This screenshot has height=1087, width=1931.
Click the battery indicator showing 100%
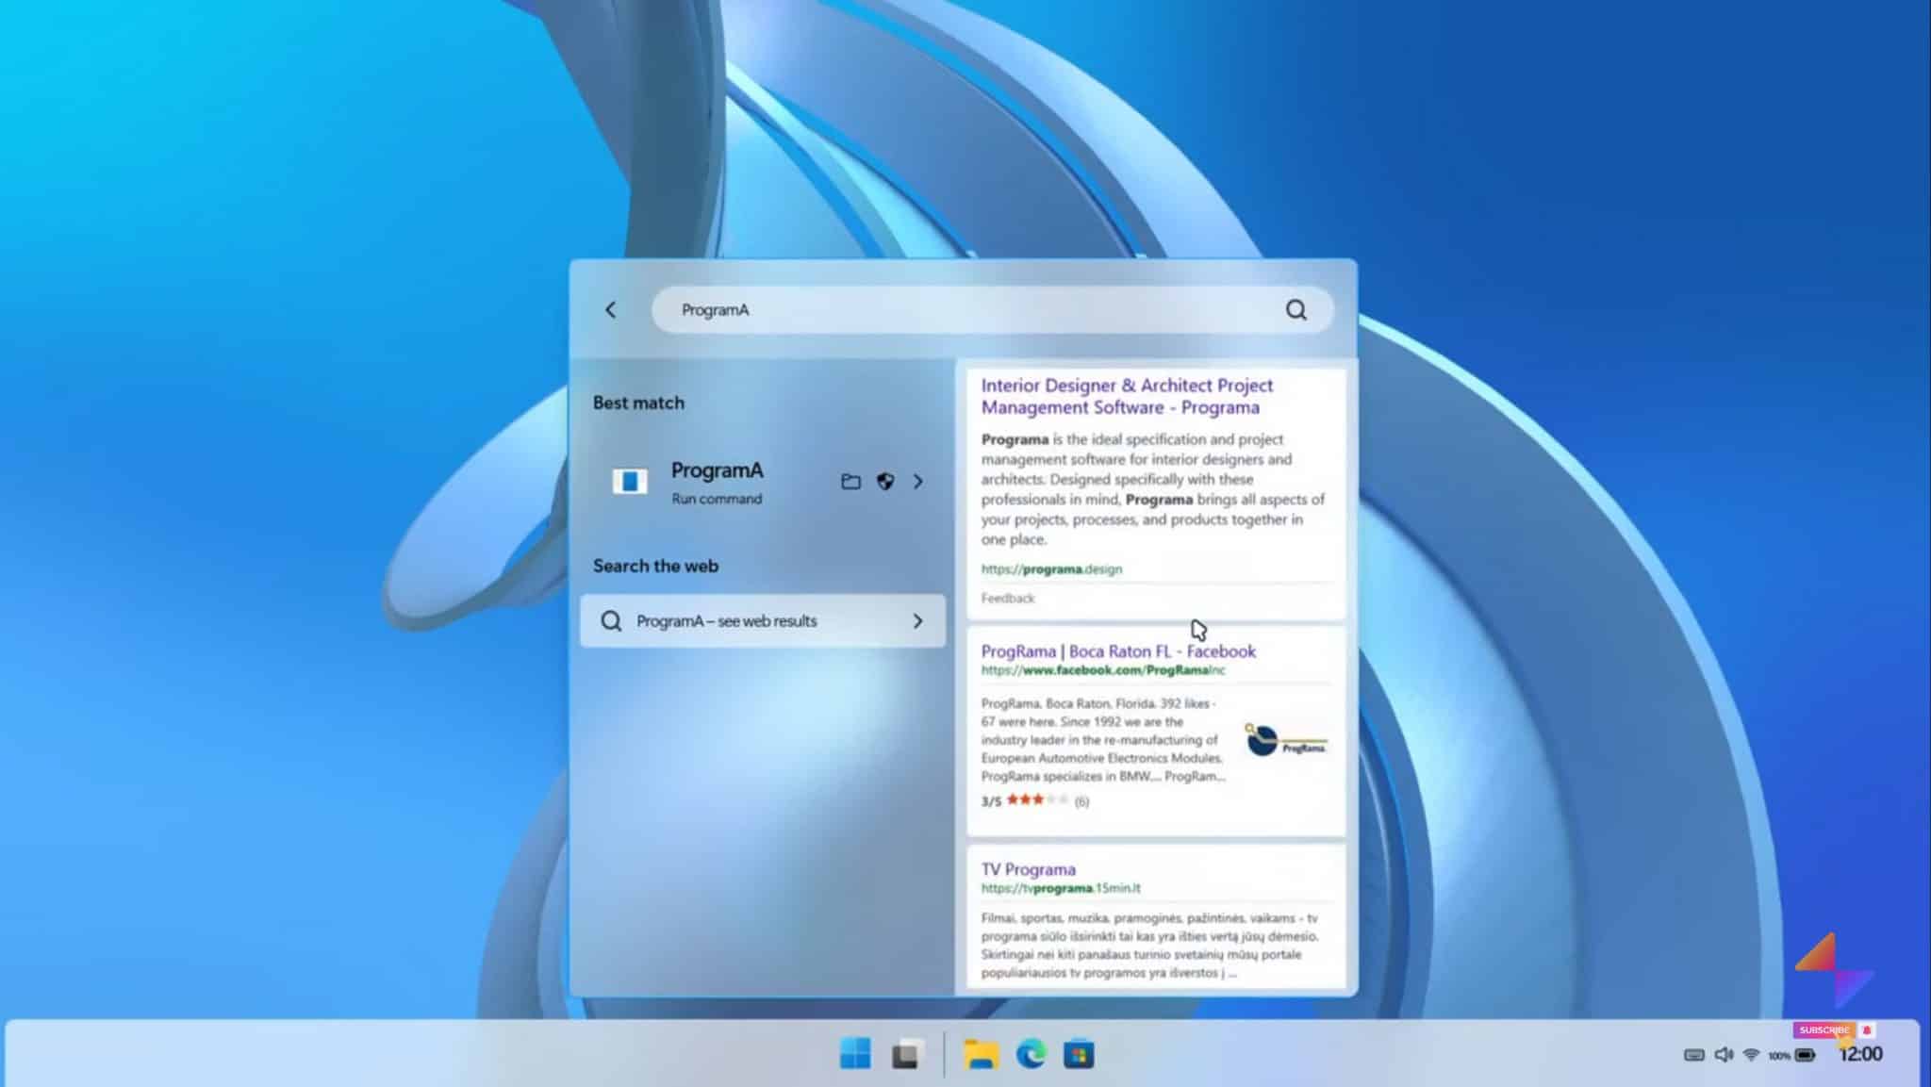click(1779, 1055)
